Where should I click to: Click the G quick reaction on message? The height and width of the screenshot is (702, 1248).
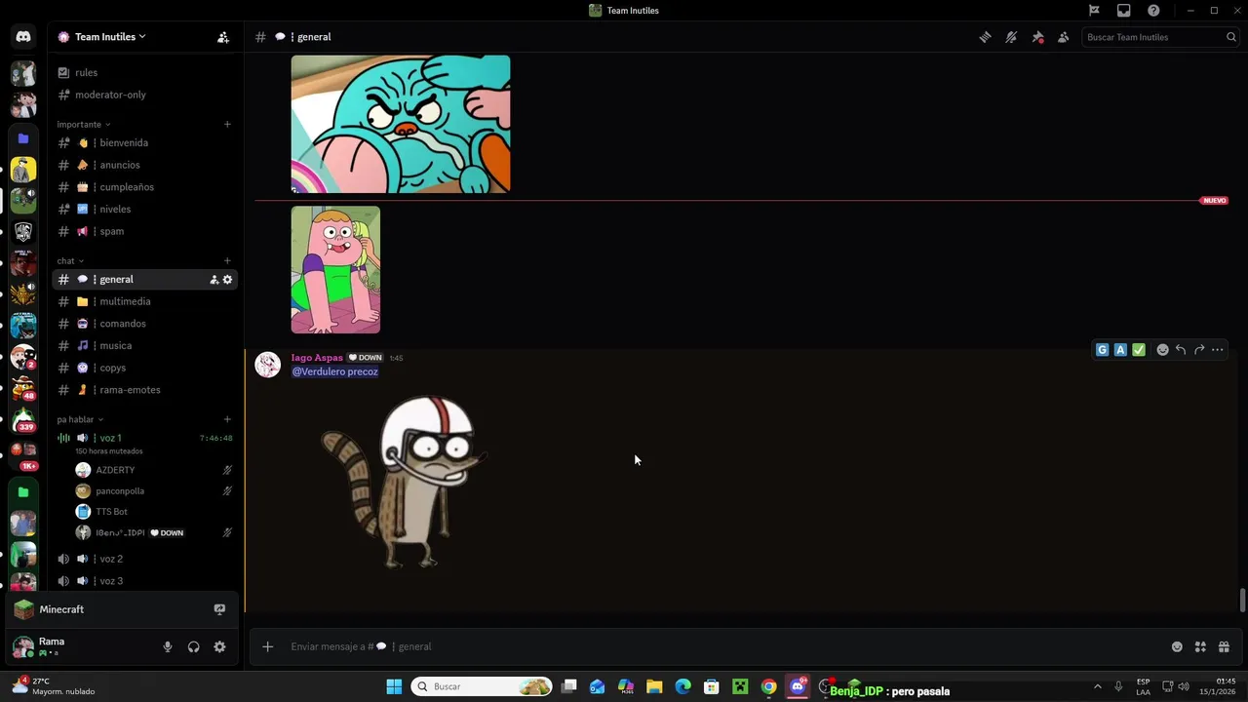1103,350
